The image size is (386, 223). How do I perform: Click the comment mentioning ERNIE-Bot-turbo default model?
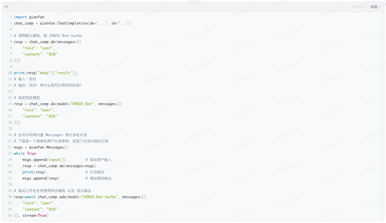click(x=48, y=36)
